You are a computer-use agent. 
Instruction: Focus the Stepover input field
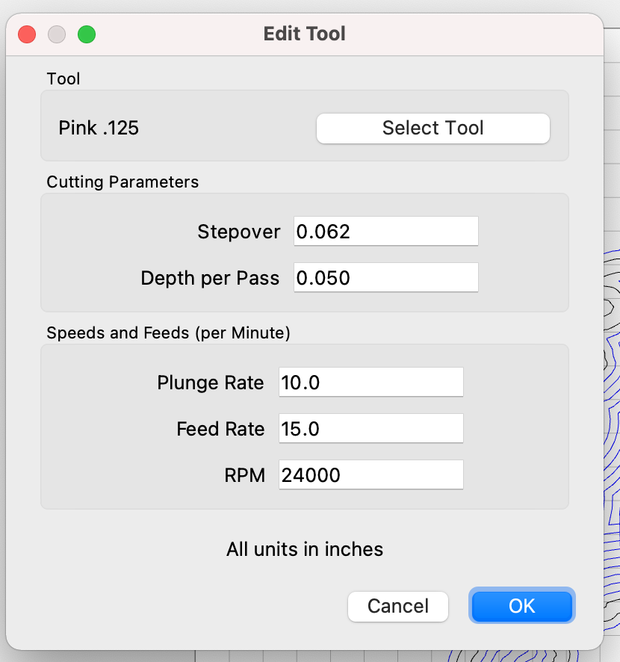point(385,232)
